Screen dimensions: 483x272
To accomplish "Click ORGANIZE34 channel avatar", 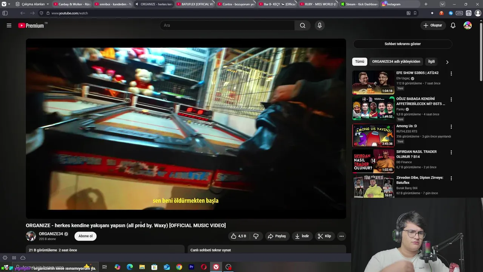I will tap(31, 236).
